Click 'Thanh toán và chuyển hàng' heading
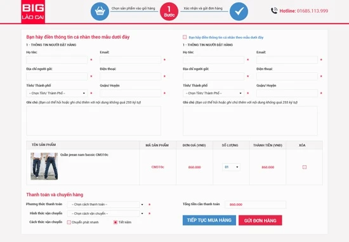Image resolution: width=349 pixels, height=242 pixels. (55, 194)
